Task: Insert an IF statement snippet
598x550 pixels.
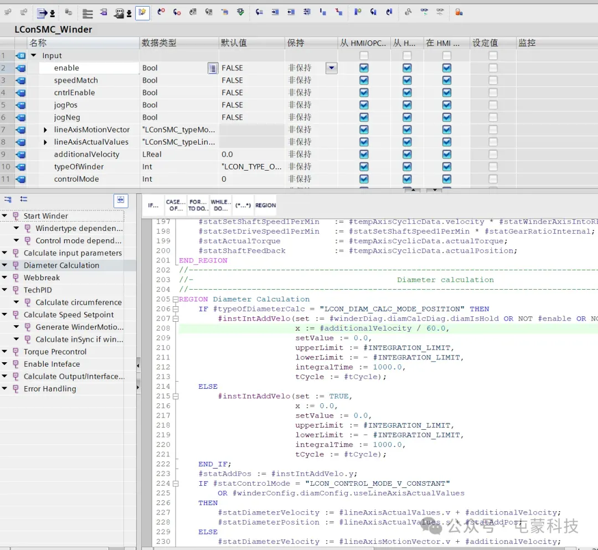Action: [x=153, y=205]
